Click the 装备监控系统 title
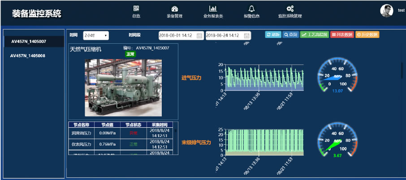 pos(36,14)
